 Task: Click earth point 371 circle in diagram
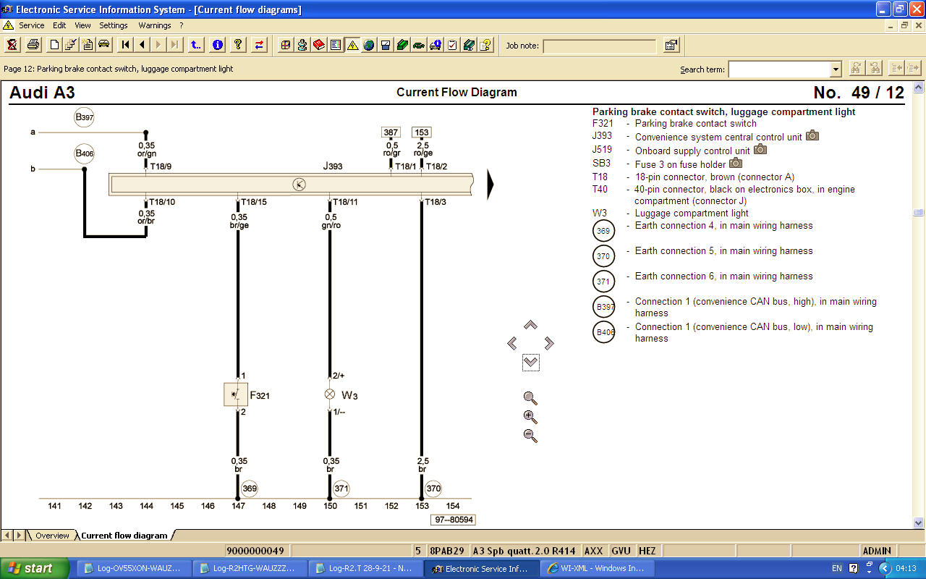point(341,489)
